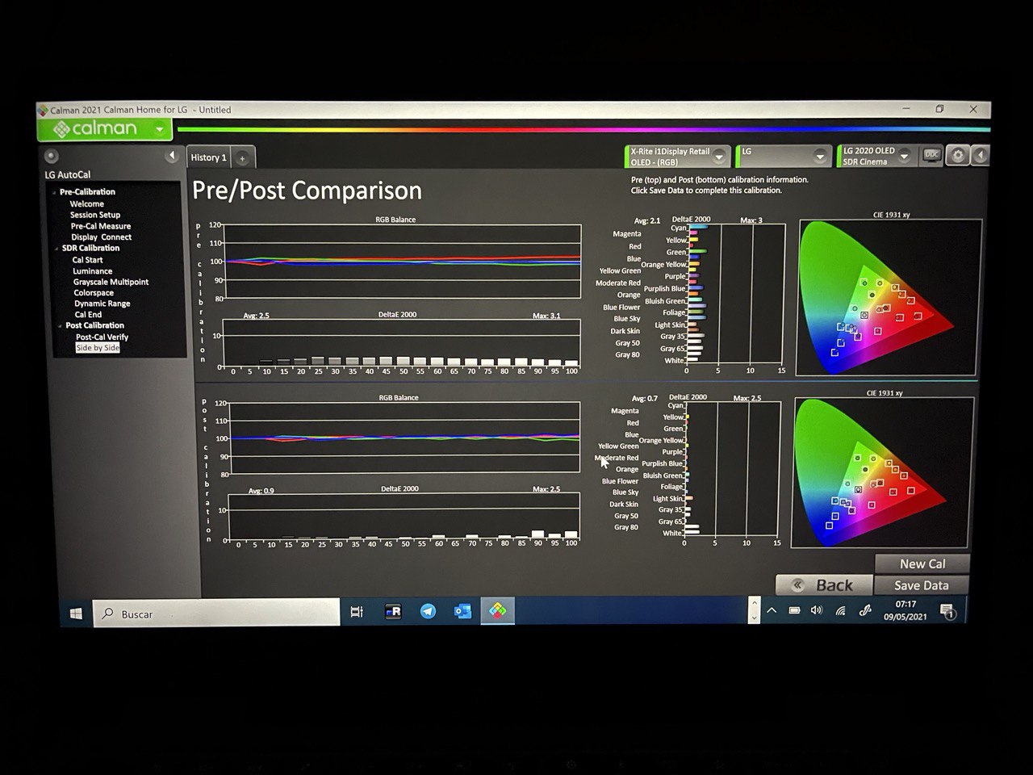This screenshot has width=1033, height=775.
Task: Open the DDC display control icon
Action: [x=931, y=154]
